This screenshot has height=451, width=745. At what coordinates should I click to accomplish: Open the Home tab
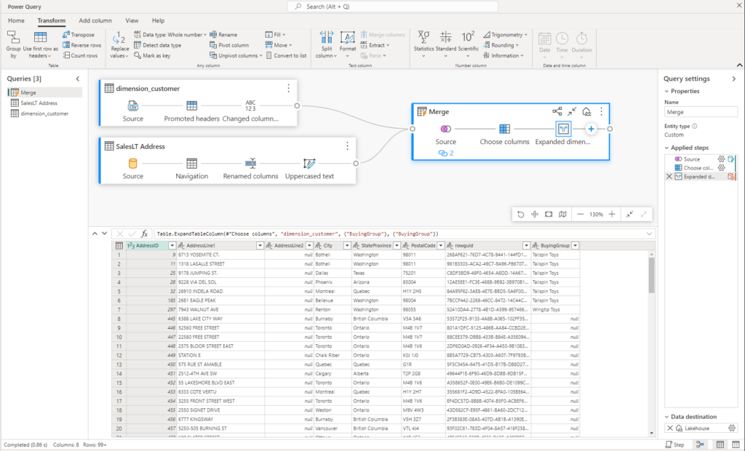(16, 20)
